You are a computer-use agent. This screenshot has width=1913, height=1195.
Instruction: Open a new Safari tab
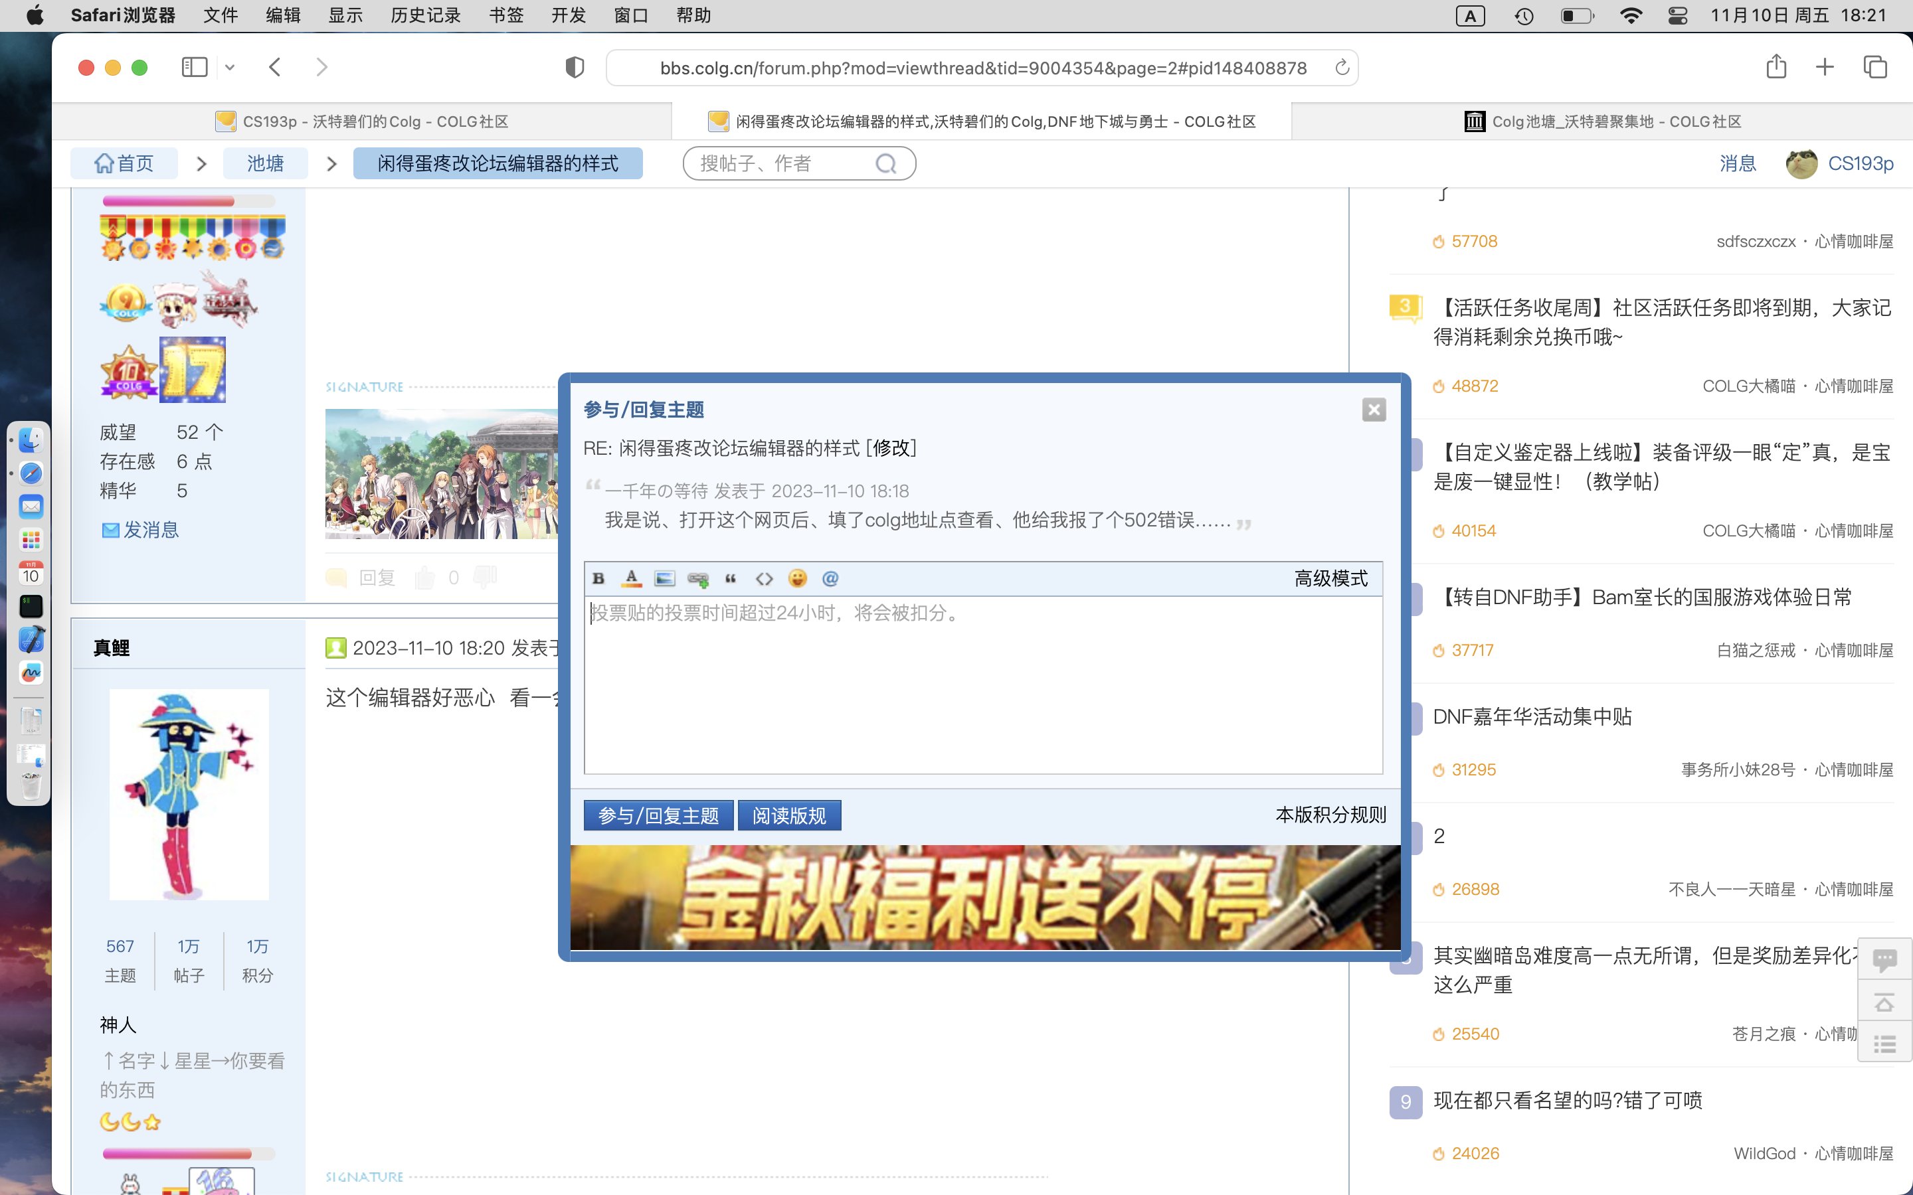[1825, 67]
